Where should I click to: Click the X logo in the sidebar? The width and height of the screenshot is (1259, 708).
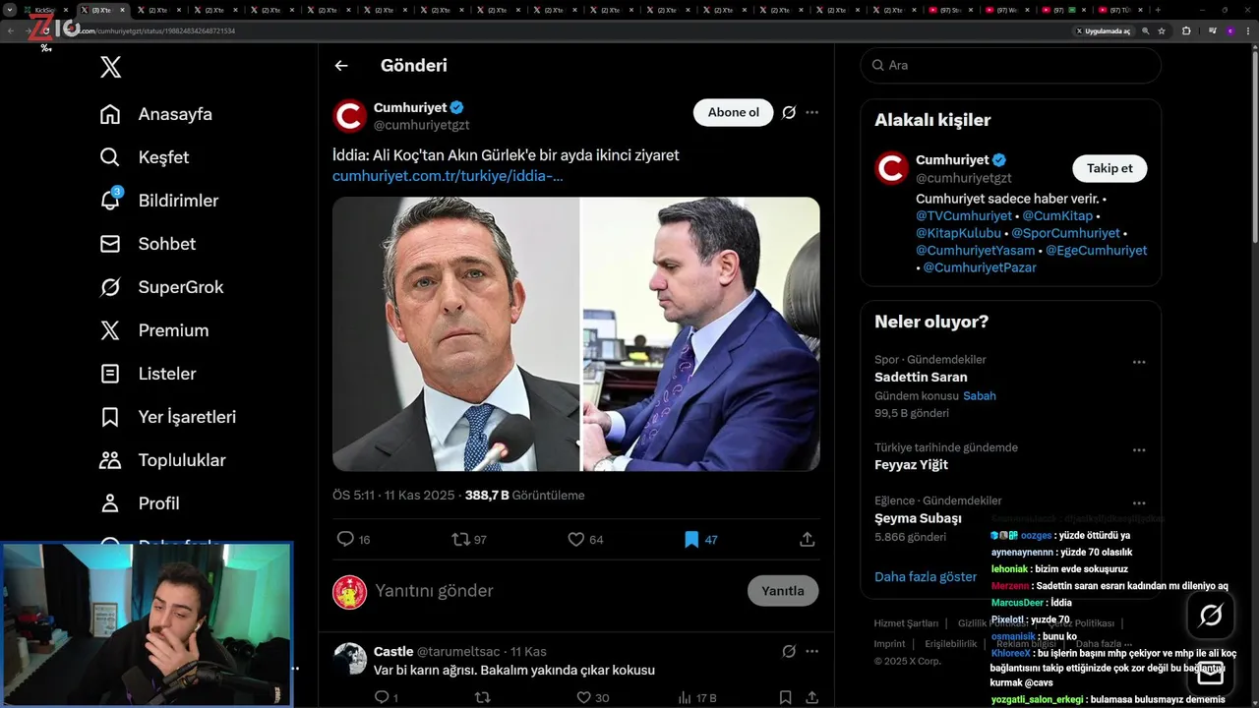point(111,67)
